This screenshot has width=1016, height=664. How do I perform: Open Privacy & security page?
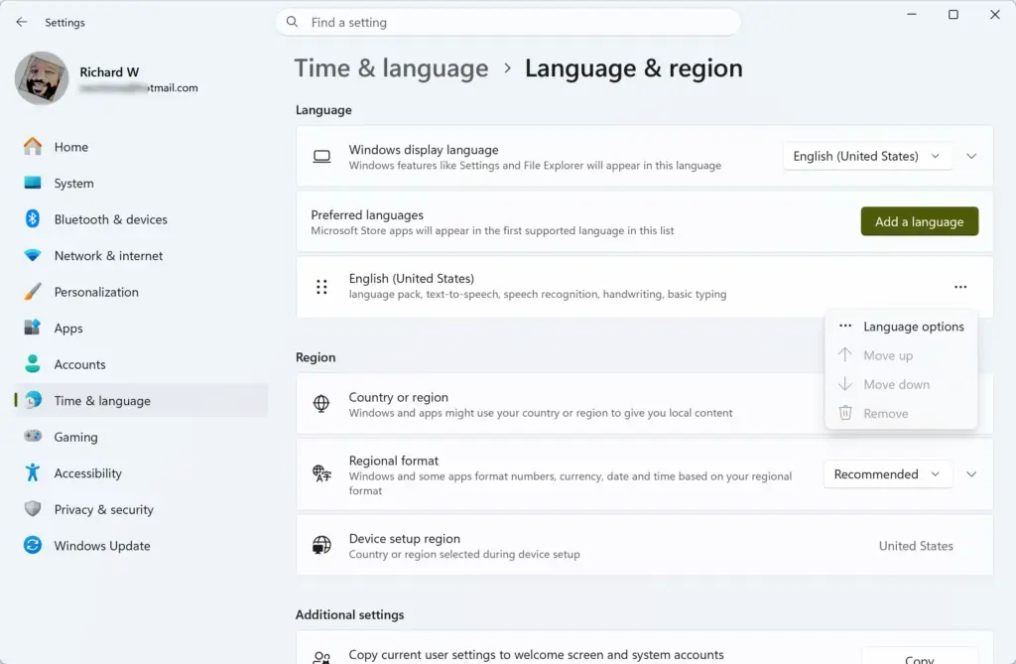(x=141, y=510)
